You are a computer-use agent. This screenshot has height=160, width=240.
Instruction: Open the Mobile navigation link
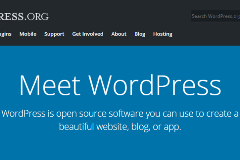[28, 34]
